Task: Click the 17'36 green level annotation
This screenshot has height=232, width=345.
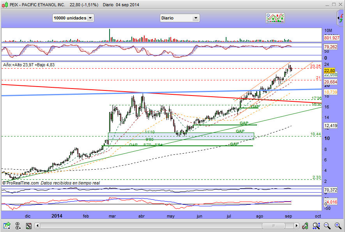Action: [x=317, y=98]
